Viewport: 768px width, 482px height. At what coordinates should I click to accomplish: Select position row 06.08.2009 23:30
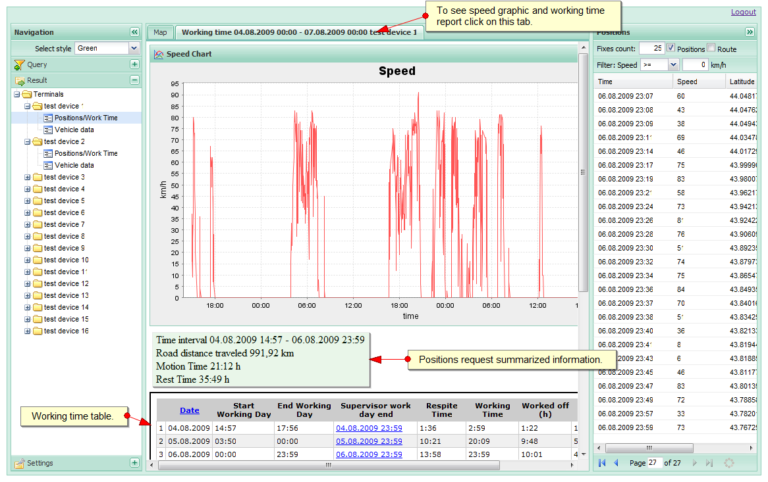click(675, 249)
